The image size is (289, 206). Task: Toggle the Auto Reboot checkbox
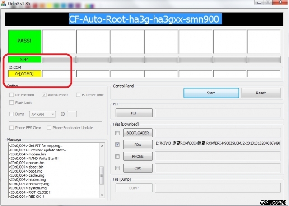pos(44,95)
